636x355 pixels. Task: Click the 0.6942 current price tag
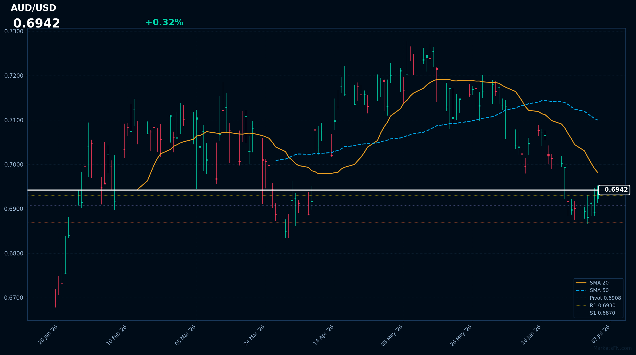click(614, 190)
